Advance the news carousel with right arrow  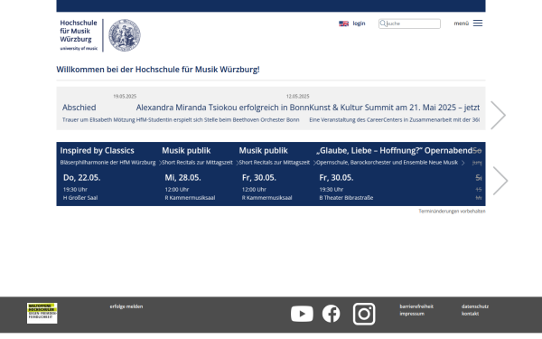498,115
